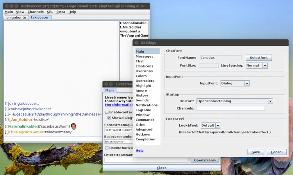Select Advanced settings category
The width and height of the screenshot is (293, 175).
click(x=147, y=129)
